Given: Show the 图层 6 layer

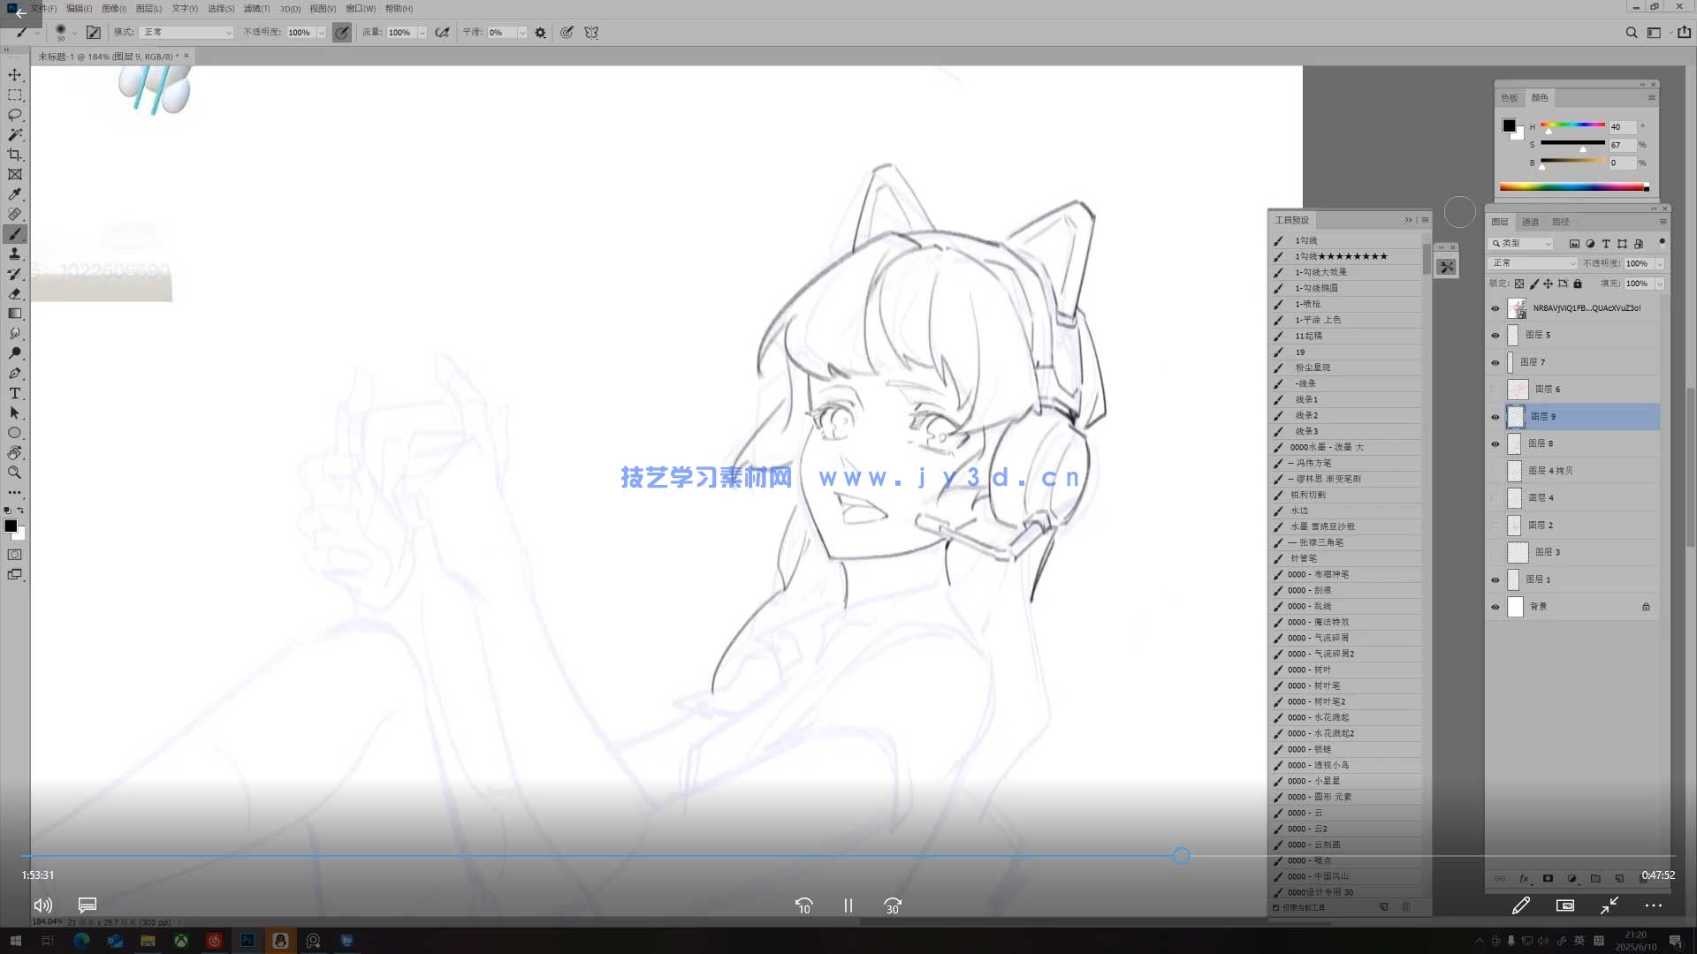Looking at the screenshot, I should [1495, 389].
